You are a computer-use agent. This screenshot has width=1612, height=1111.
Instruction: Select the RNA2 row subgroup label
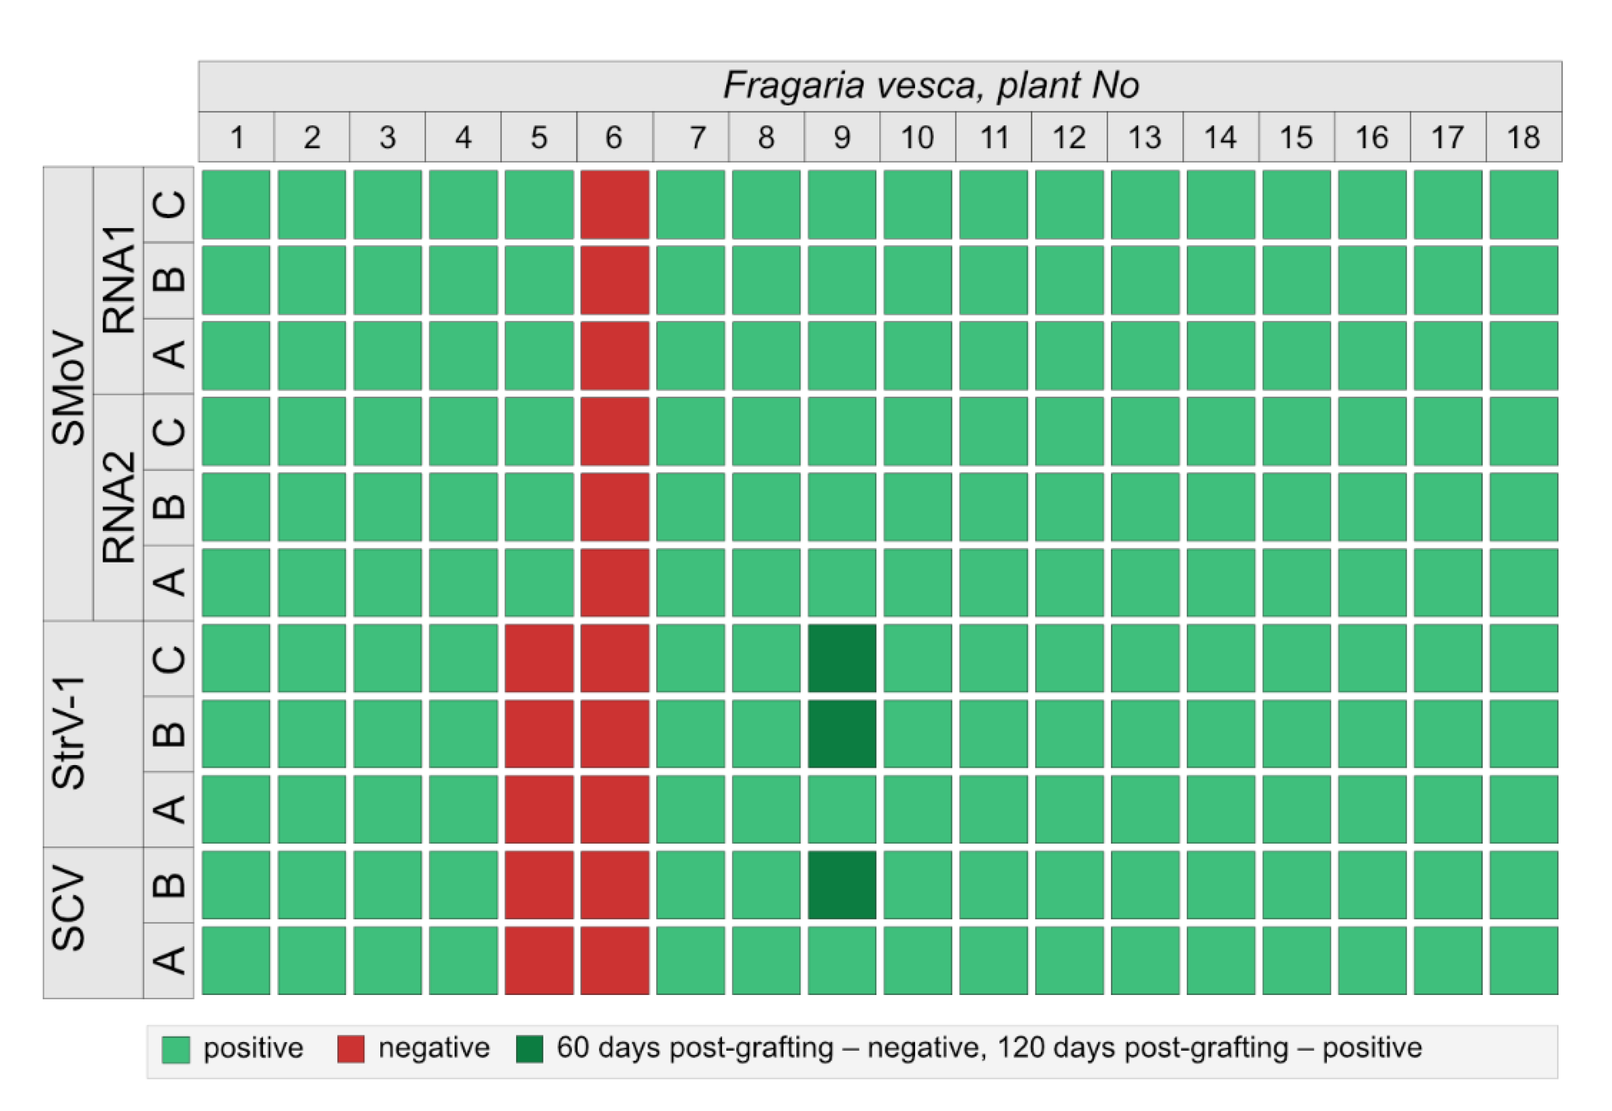tap(118, 507)
